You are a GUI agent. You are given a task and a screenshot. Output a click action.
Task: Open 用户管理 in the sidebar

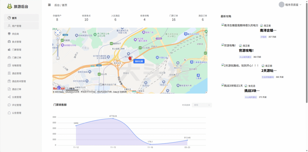[x=21, y=26]
